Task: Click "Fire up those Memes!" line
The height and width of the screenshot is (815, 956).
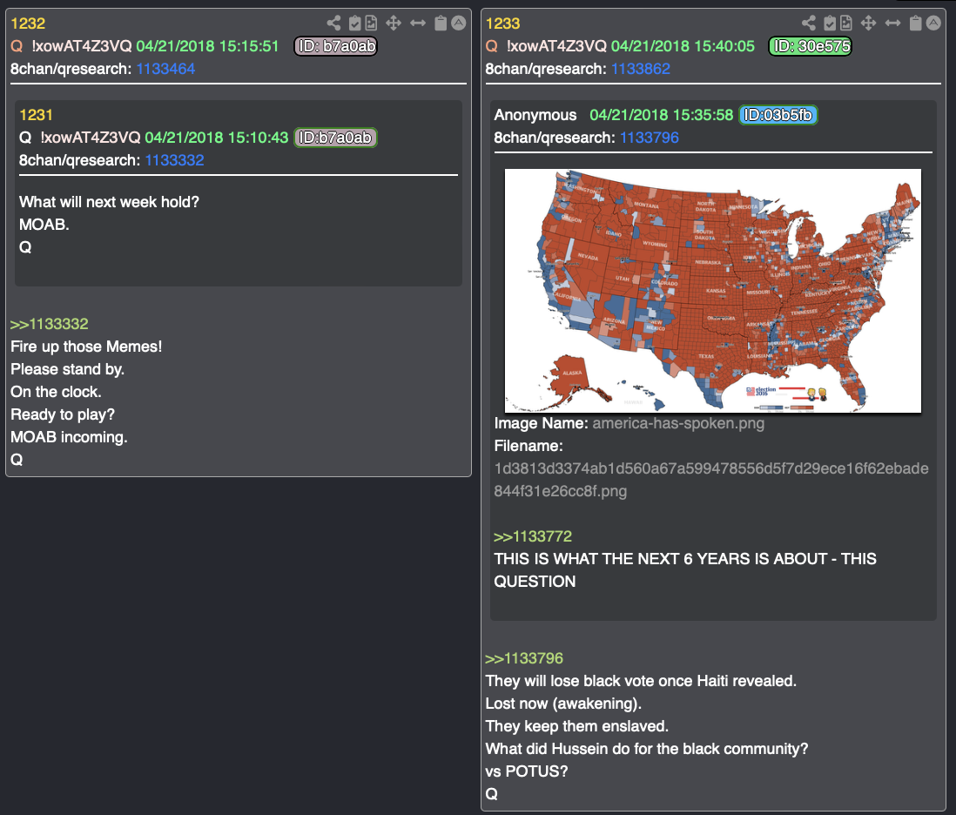Action: [86, 347]
